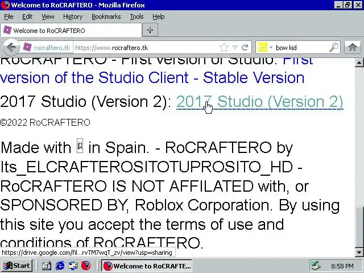
Task: Click the rocraftero.tk site identity icon
Action: [x=27, y=47]
